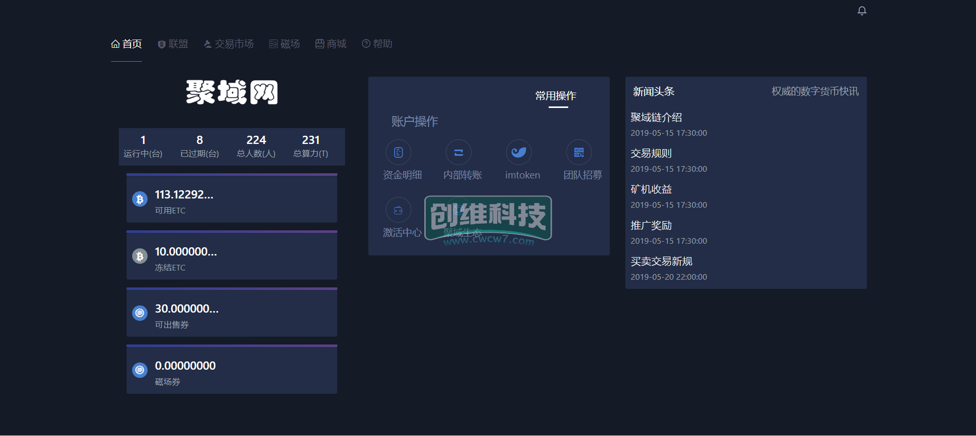976x436 pixels.
Task: Click bitcoin icon beside 可用ETC balance
Action: coord(140,199)
